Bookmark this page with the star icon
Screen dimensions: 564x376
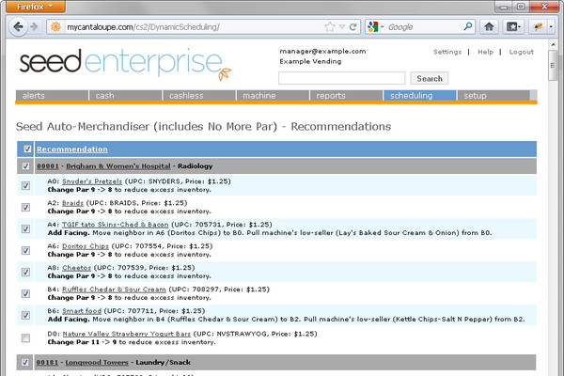point(328,27)
